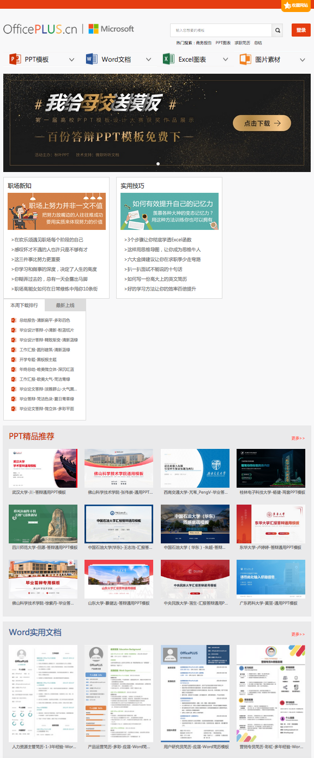314x758 pixels.
Task: Open 中央民族大学 template thumbnail
Action: pyautogui.click(x=195, y=579)
